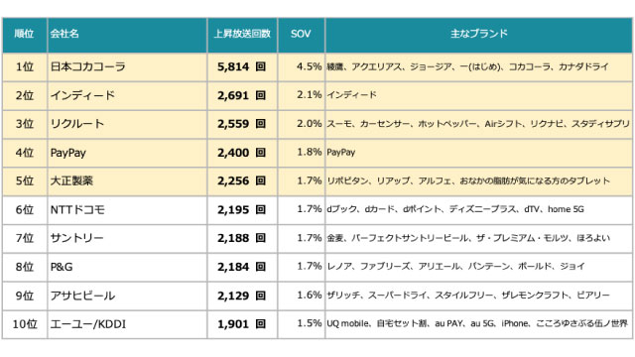The image size is (635, 357).
Task: Select the P&G company cell
Action: [127, 267]
